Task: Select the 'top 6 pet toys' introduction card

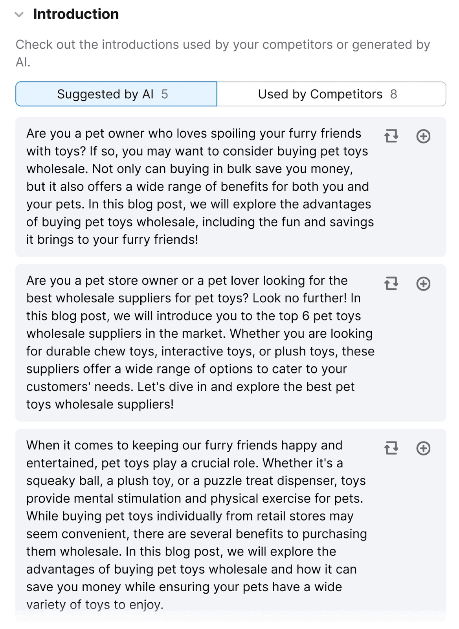Action: click(231, 343)
